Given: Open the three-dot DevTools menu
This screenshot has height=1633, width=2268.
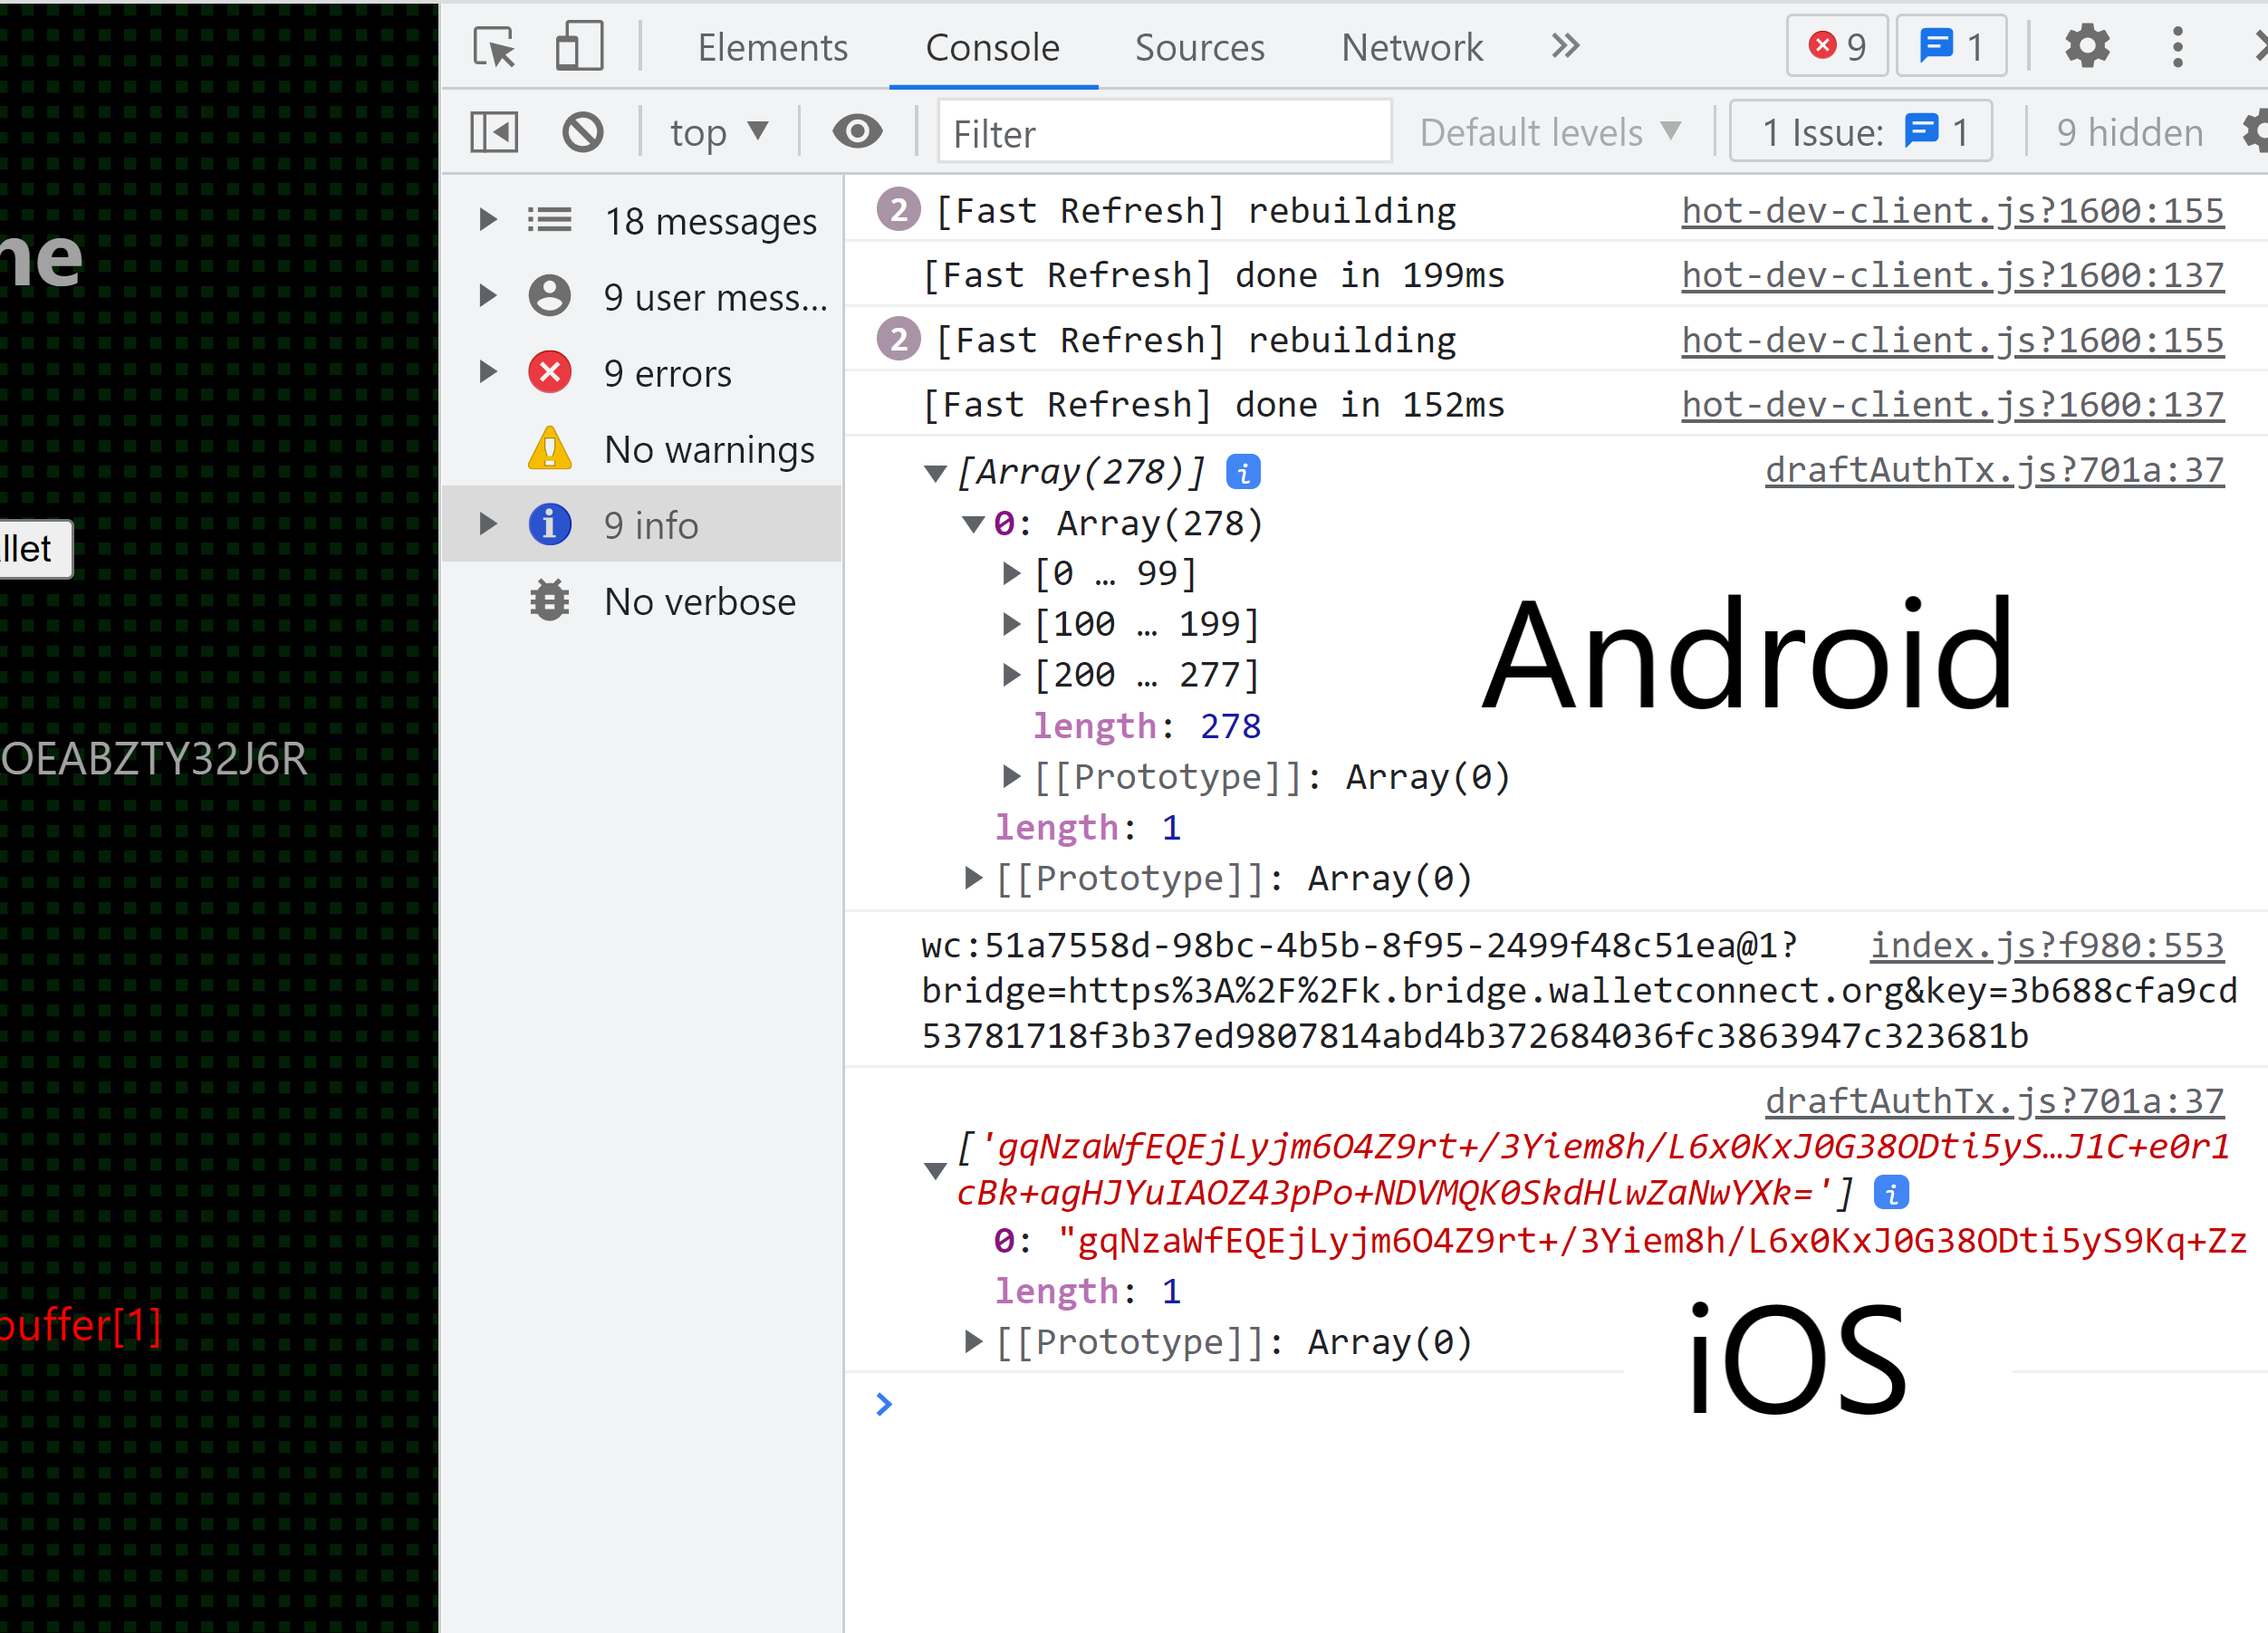Looking at the screenshot, I should pyautogui.click(x=2177, y=46).
